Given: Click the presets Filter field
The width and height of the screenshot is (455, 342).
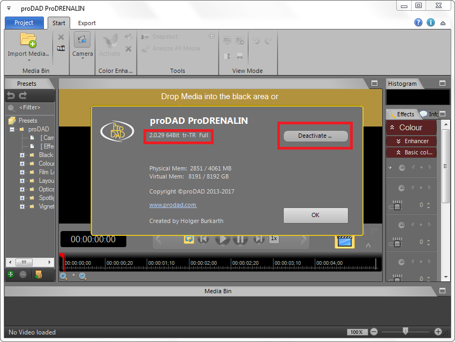Looking at the screenshot, I should [x=30, y=108].
